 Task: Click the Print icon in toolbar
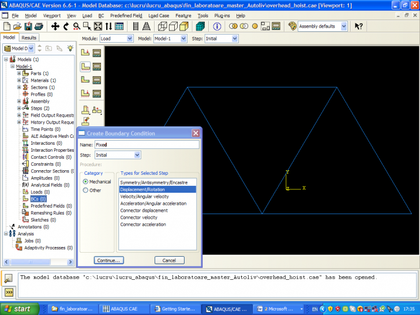(39, 26)
